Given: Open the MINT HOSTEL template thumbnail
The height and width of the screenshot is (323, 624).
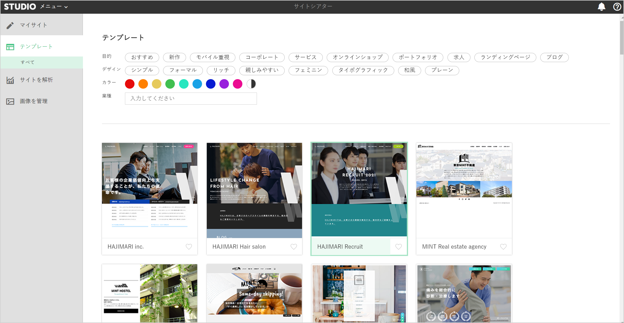Looking at the screenshot, I should tap(150, 293).
